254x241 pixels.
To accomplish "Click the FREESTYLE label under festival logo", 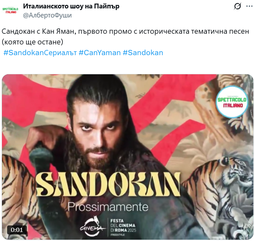I will (x=117, y=235).
